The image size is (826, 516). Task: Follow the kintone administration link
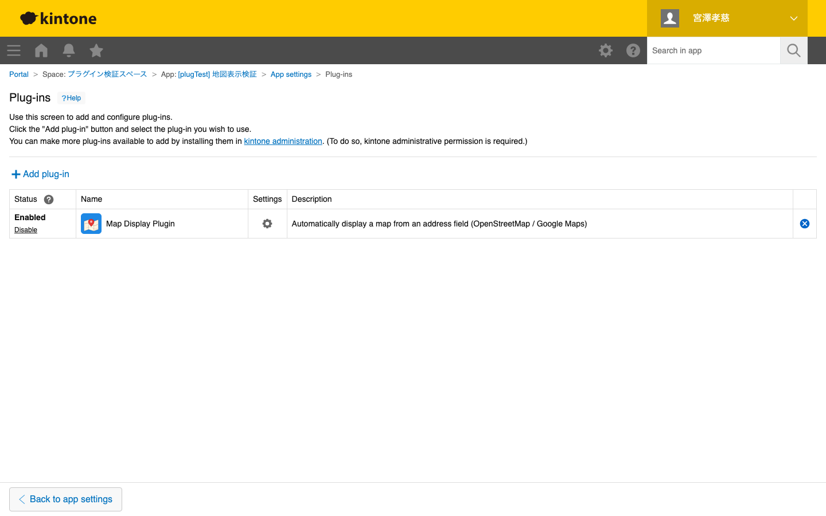tap(283, 141)
